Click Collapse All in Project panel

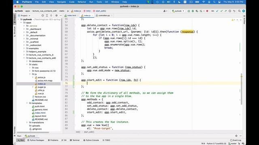[51, 15]
